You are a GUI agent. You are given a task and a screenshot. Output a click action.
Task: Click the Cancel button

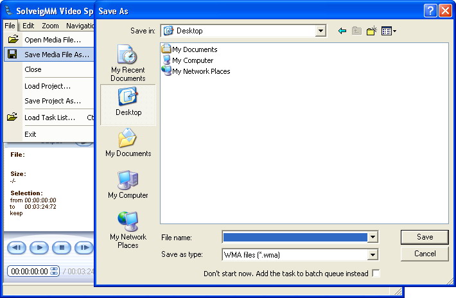point(425,254)
